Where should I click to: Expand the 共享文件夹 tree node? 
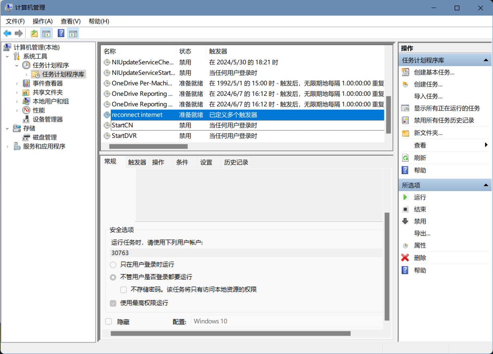pos(17,92)
